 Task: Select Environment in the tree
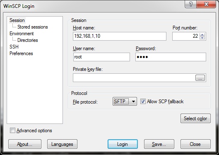[22, 34]
